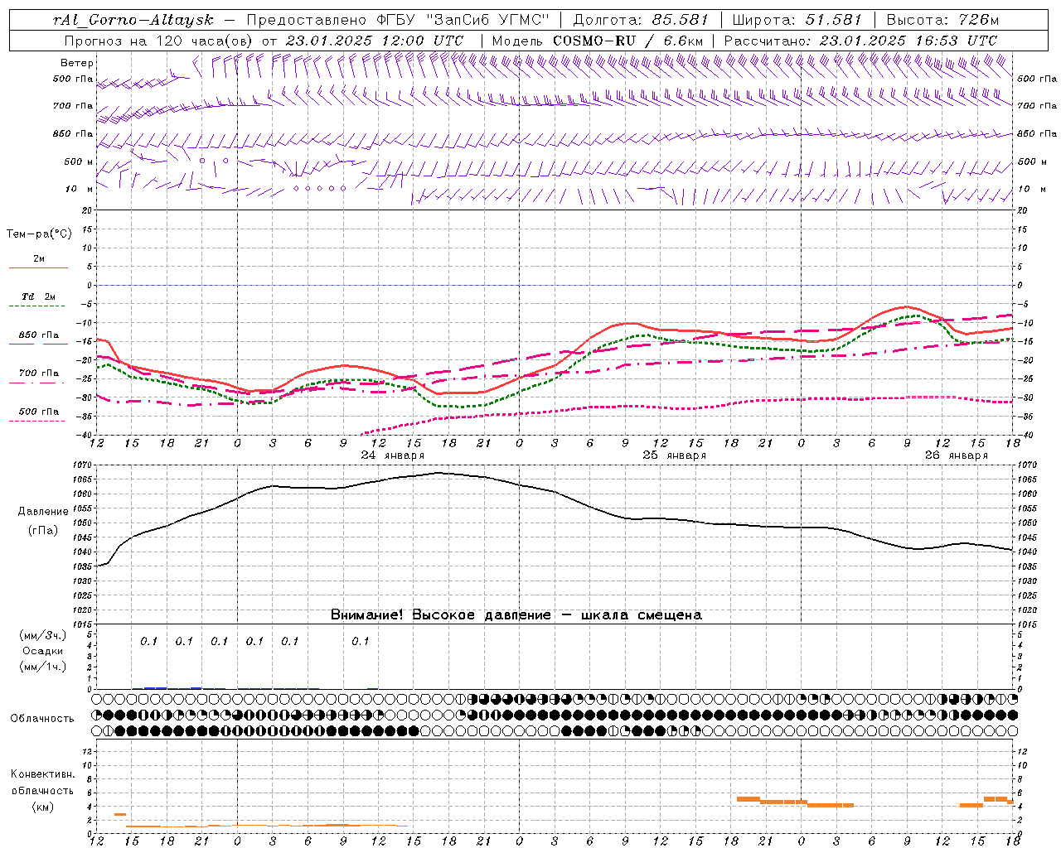Image resolution: width=1061 pixels, height=848 pixels.
Task: Click the model name "COSMO-RU / 6.6км"
Action: (627, 41)
